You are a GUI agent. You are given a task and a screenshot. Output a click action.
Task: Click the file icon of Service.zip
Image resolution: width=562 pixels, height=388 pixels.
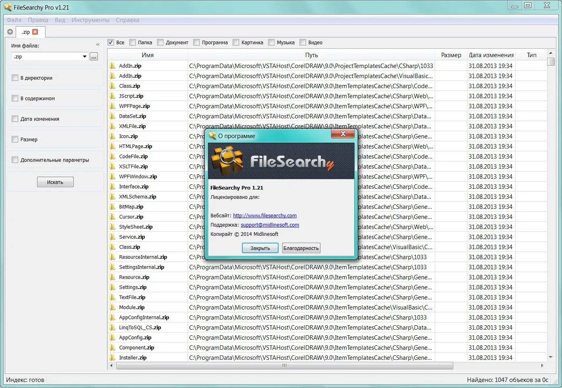(x=112, y=237)
